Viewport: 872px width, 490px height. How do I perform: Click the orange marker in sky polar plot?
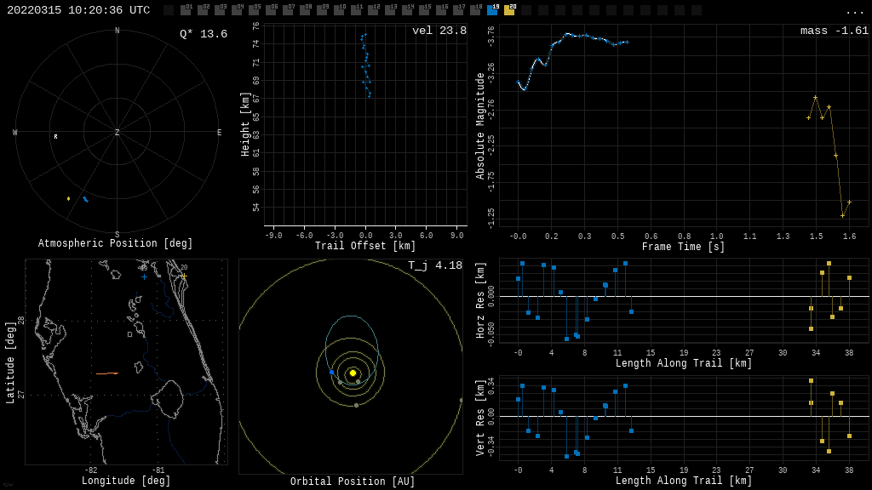pyautogui.click(x=69, y=199)
